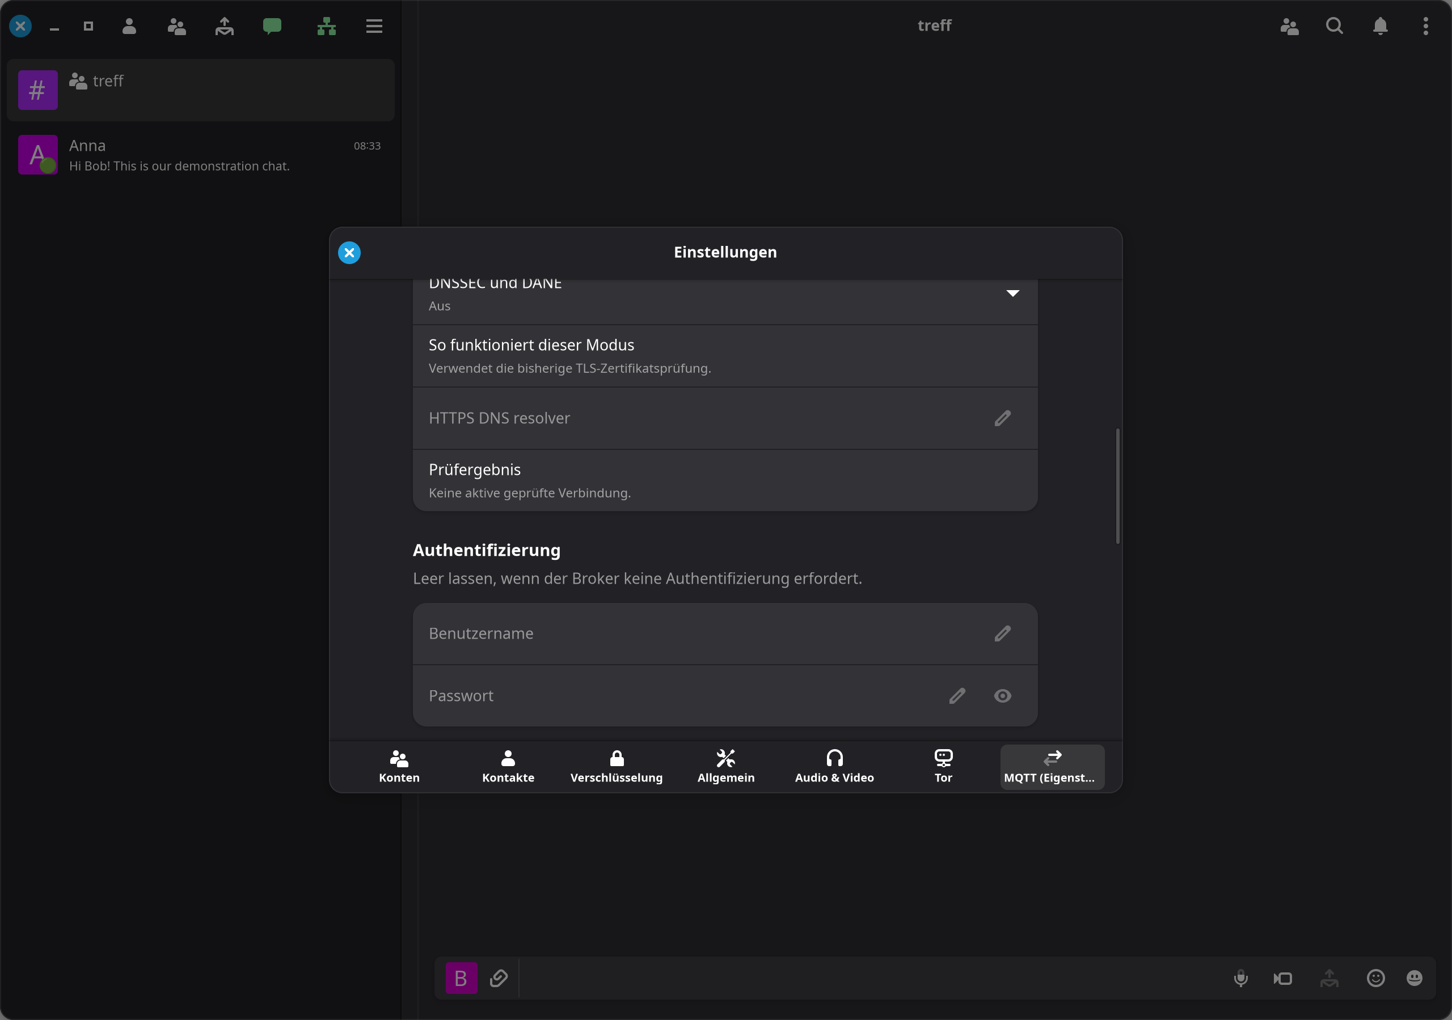Click the filled smiley icon in message bar

pyautogui.click(x=1414, y=978)
